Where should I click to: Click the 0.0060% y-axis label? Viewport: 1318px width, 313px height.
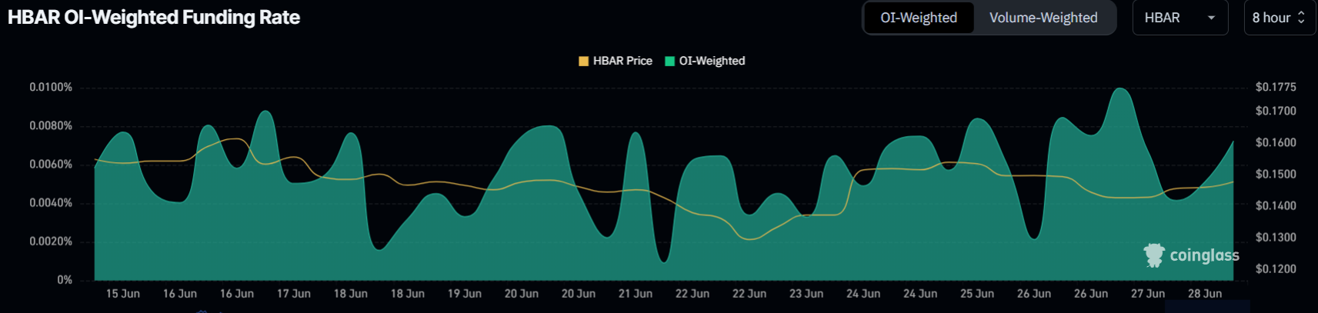pyautogui.click(x=51, y=165)
